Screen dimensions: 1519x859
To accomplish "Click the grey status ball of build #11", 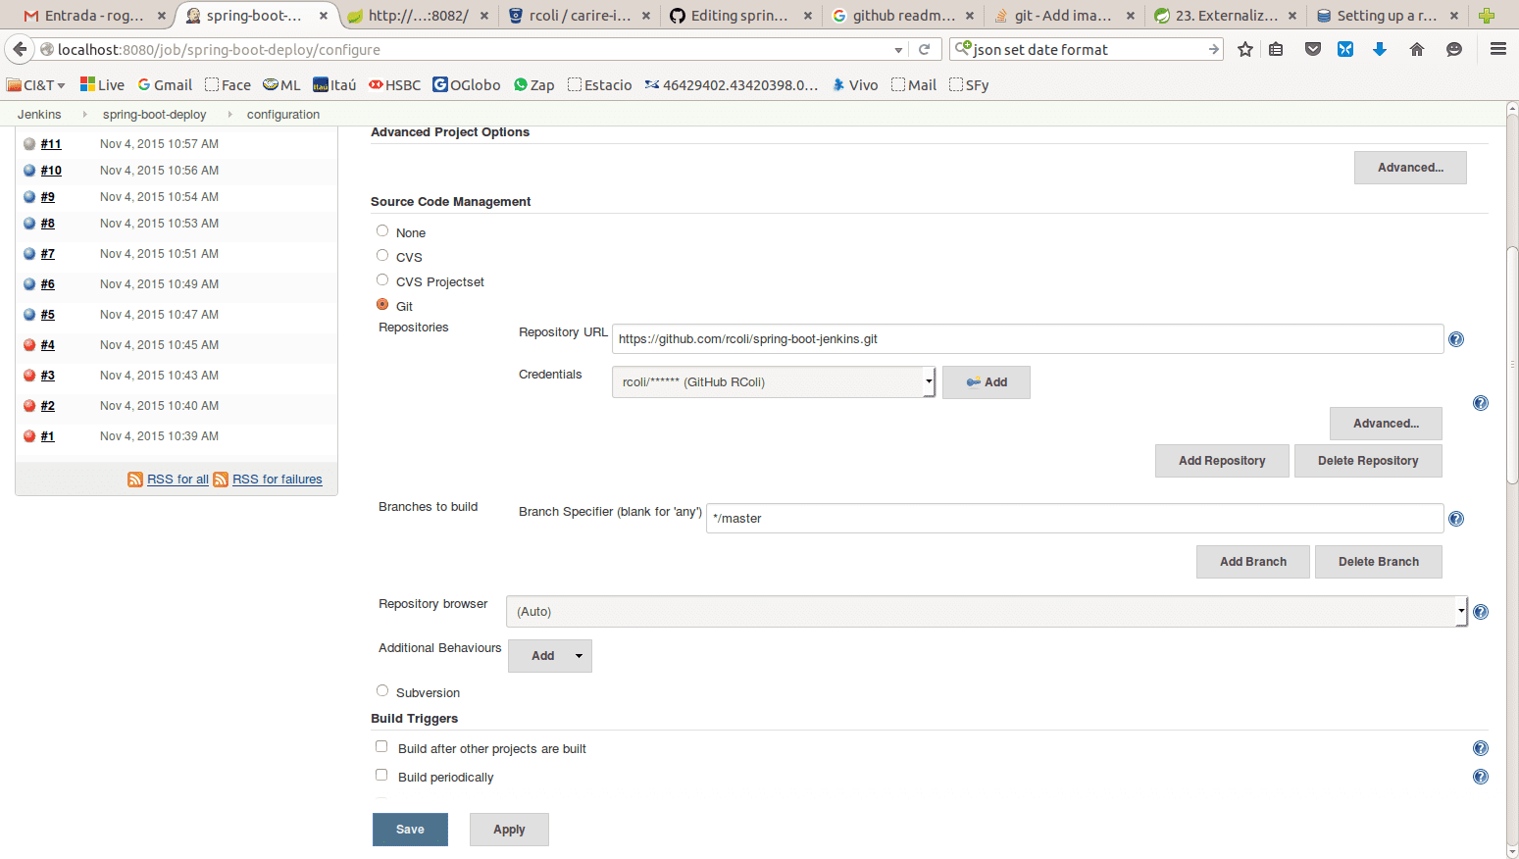I will [29, 143].
